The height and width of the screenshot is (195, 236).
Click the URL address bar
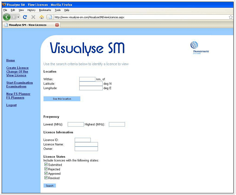pos(141,17)
